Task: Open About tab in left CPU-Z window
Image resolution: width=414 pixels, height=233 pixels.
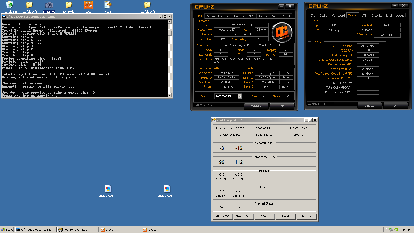Action: point(286,16)
